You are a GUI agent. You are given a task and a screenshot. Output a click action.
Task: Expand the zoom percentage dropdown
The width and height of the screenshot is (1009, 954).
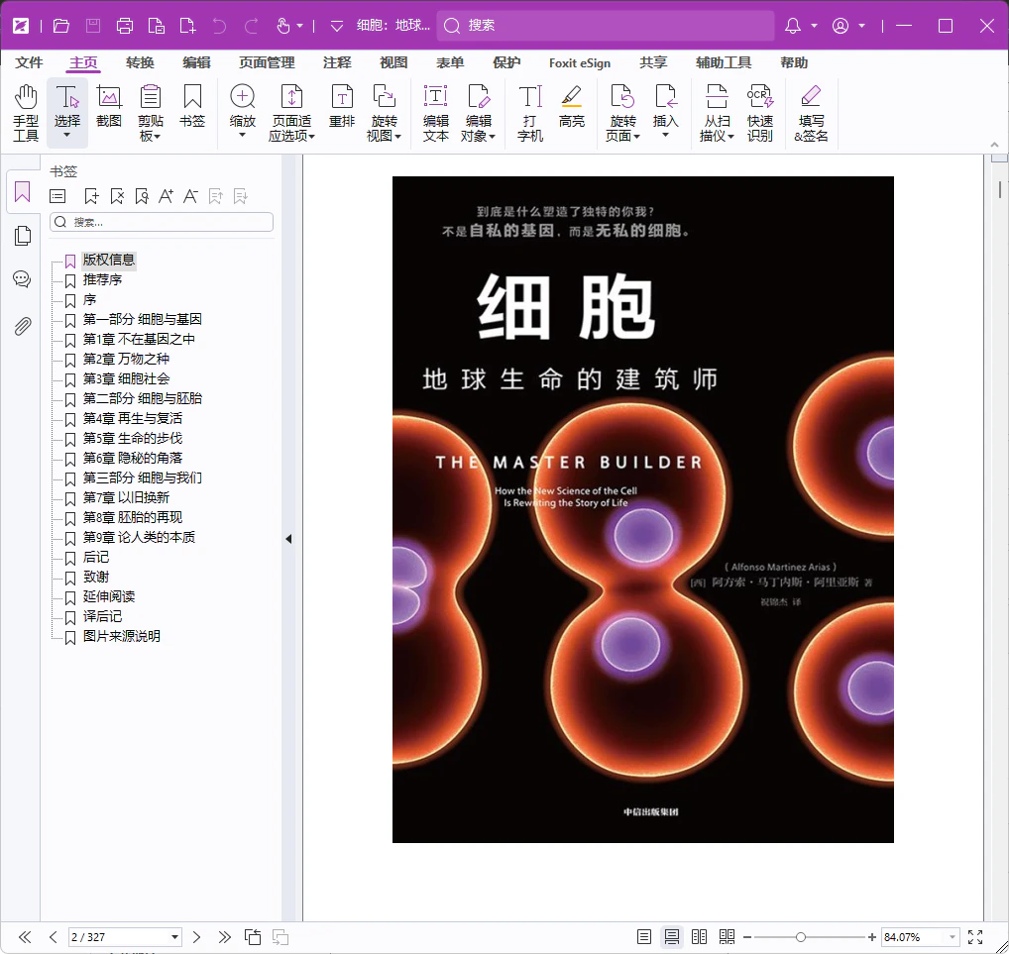954,936
